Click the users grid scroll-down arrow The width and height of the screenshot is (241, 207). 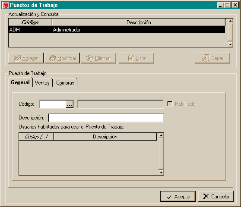(161, 172)
